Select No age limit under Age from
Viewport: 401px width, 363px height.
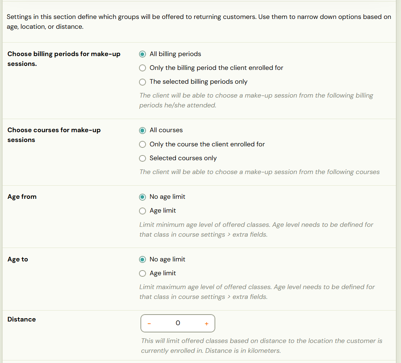(142, 197)
